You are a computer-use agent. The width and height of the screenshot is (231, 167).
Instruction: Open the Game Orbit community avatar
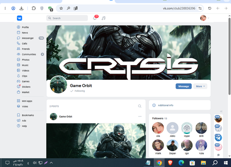point(59,84)
